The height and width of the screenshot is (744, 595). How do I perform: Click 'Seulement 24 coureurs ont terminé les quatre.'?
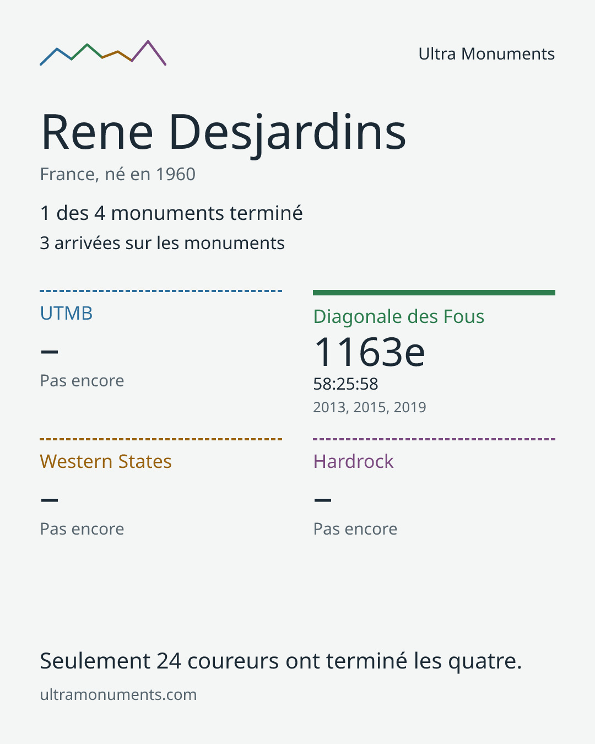pos(281,661)
